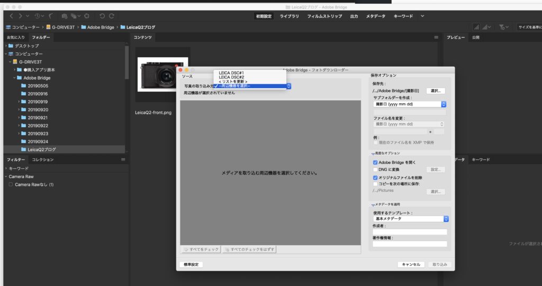Check the Camera Rawなし filter checkbox
Viewport: 542px width, 286px height.
(x=11, y=184)
